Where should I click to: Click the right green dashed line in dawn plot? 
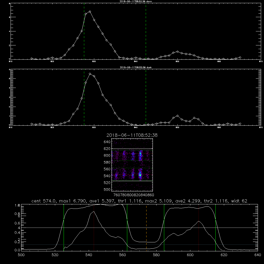tap(146, 31)
